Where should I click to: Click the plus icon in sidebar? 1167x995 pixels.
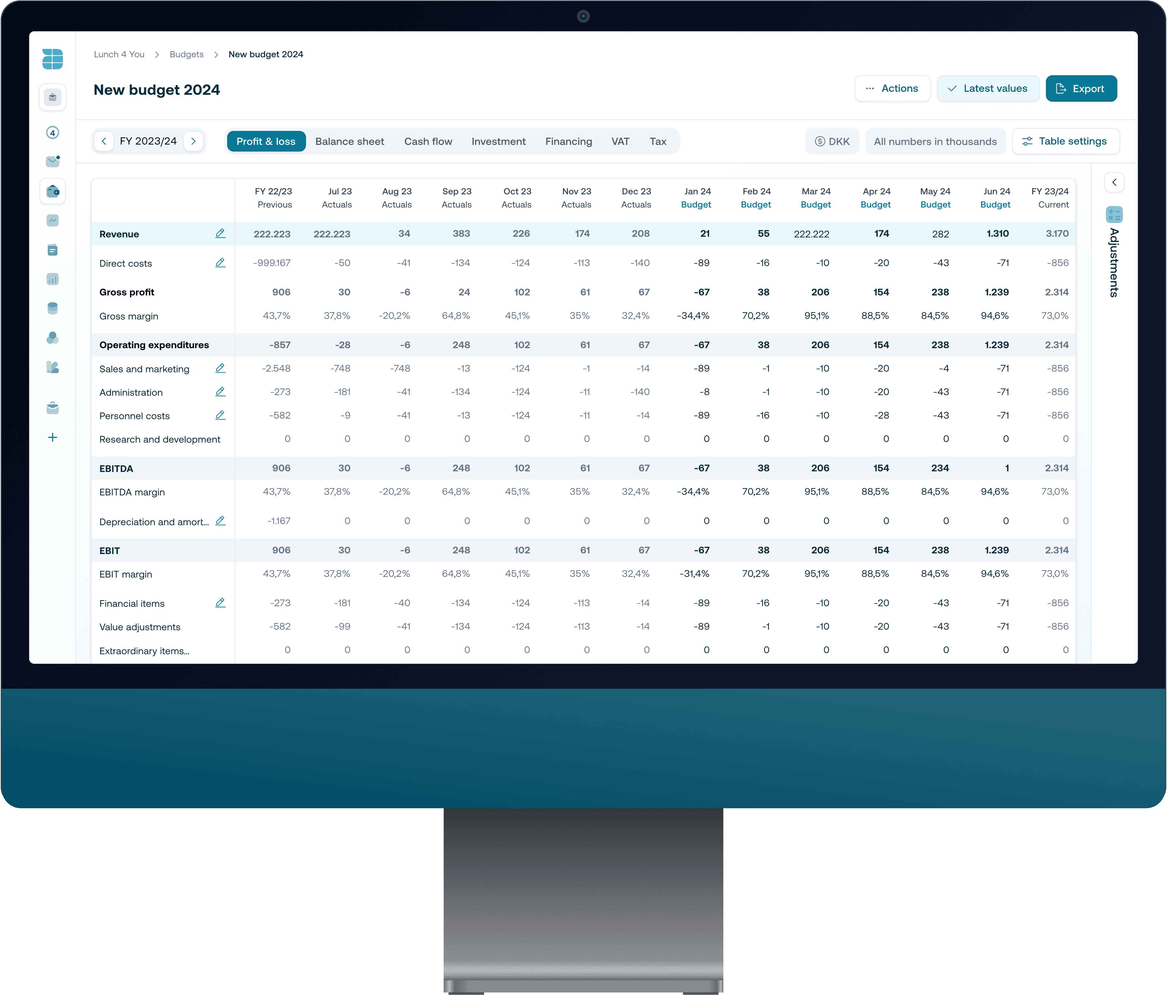click(x=52, y=437)
